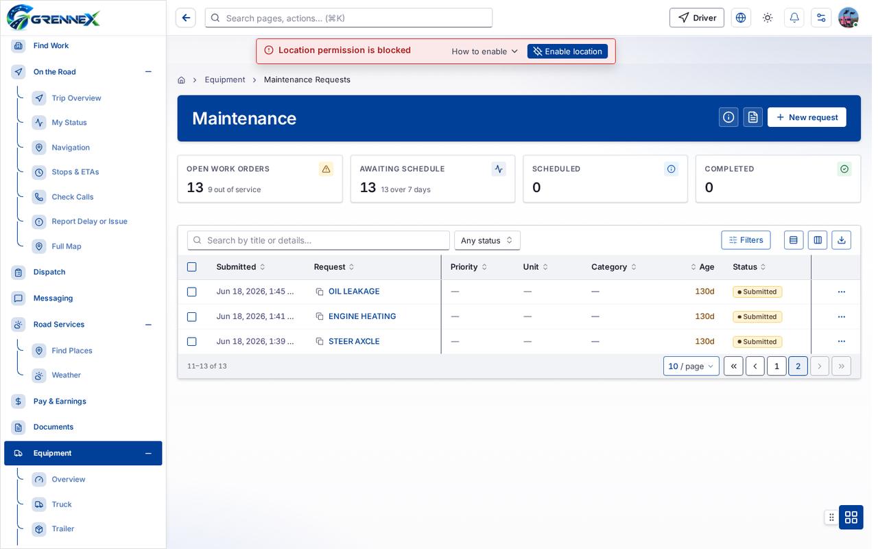
Task: Click the back arrow button near search
Action: [x=186, y=18]
